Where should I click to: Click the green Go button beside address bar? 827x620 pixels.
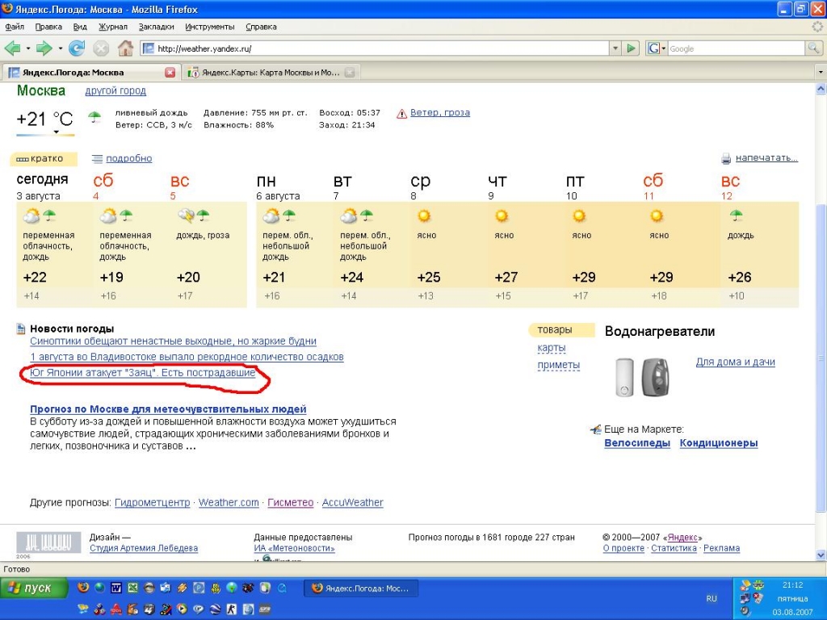click(x=632, y=48)
